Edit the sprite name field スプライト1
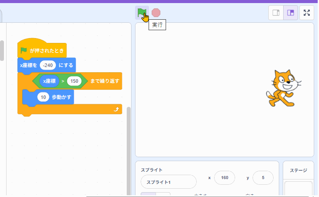The width and height of the screenshot is (319, 197). coord(168,182)
